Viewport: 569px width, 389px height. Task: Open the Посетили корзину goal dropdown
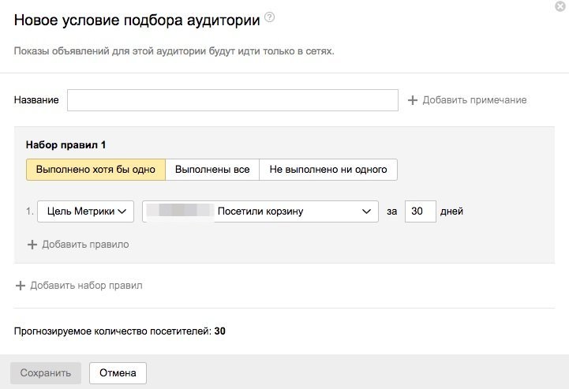click(x=260, y=211)
